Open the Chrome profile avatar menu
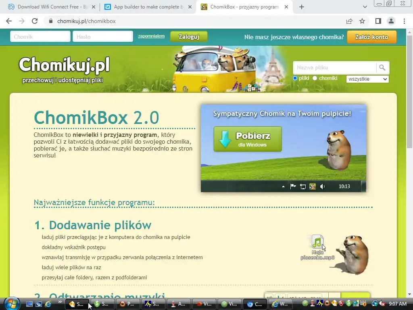The image size is (413, 310). 391,21
